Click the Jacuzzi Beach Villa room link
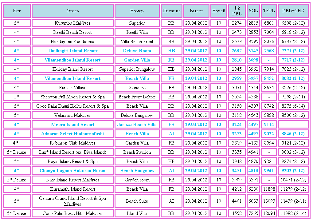Viewport: 313px width, 222px height. 137,125
